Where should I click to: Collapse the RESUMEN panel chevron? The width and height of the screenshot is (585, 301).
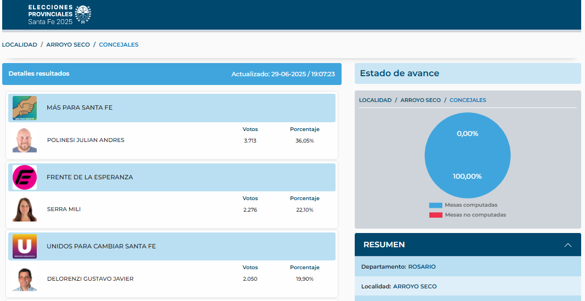click(568, 245)
